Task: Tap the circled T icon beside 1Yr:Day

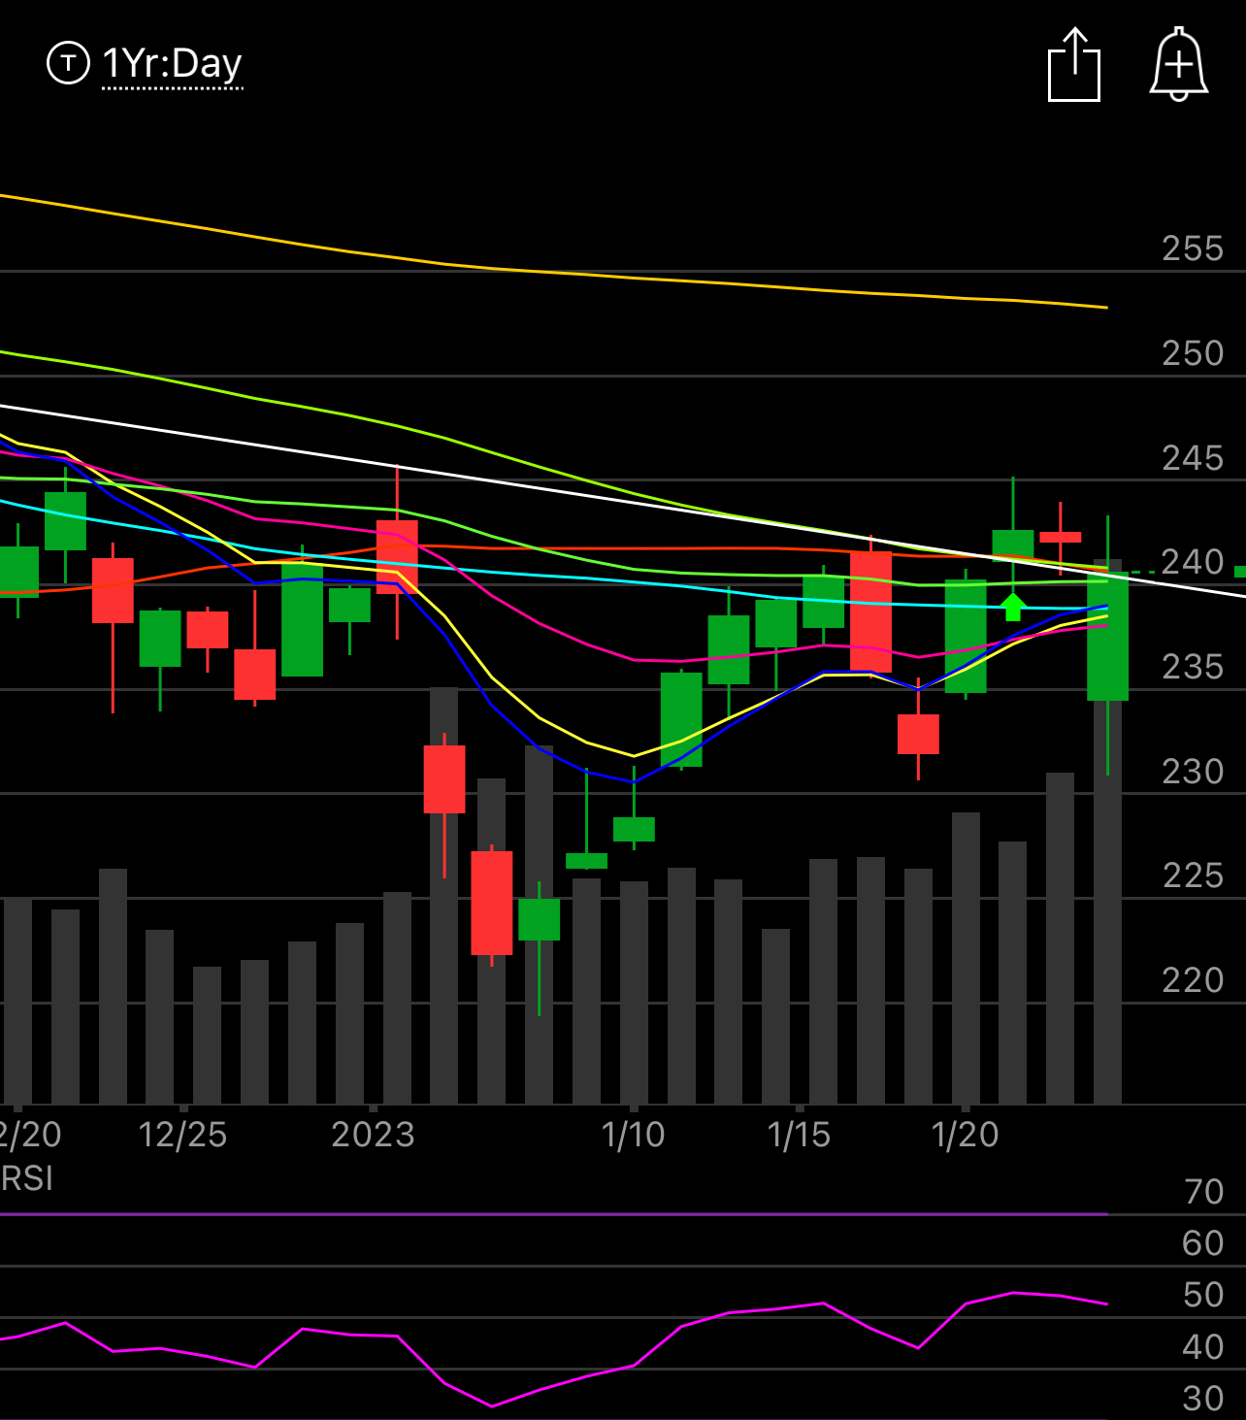Action: click(x=68, y=63)
